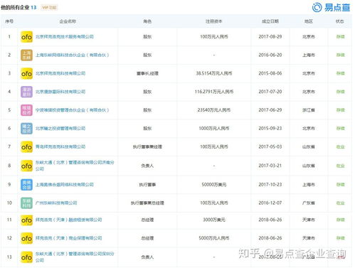Image resolution: width=355 pixels, height=268 pixels.
Task: Click the blue company logo in row 9
Action: tap(26, 185)
